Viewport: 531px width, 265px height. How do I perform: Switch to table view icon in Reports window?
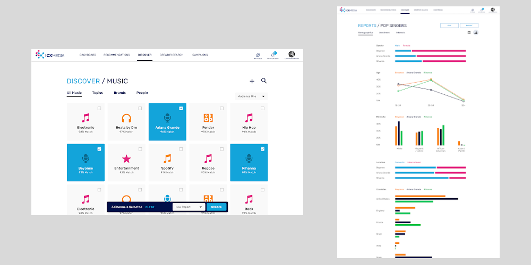(x=469, y=32)
